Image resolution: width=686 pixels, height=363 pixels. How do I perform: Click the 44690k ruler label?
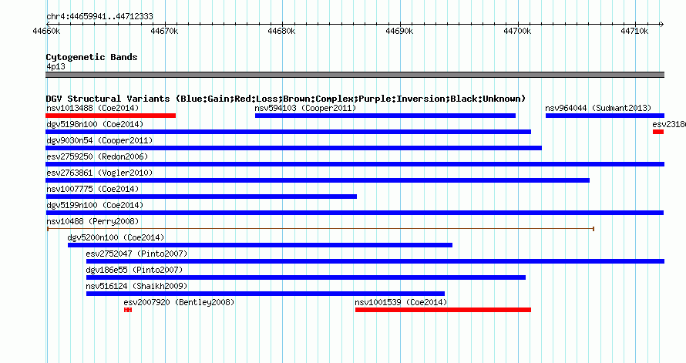click(399, 31)
